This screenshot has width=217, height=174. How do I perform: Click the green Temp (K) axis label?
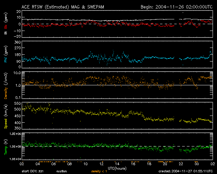tap(5, 146)
